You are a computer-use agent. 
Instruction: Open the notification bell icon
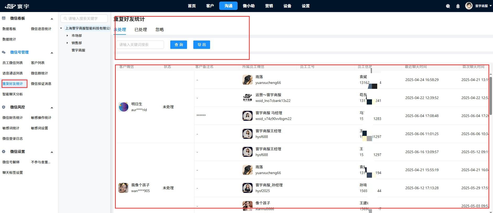tap(458, 6)
